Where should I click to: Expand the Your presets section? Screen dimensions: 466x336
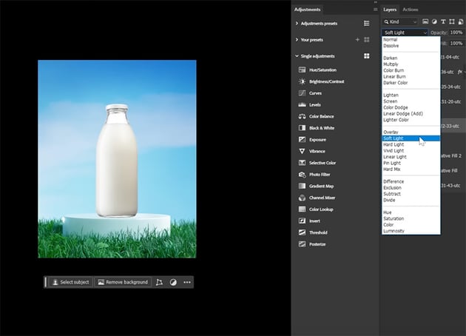tap(297, 39)
